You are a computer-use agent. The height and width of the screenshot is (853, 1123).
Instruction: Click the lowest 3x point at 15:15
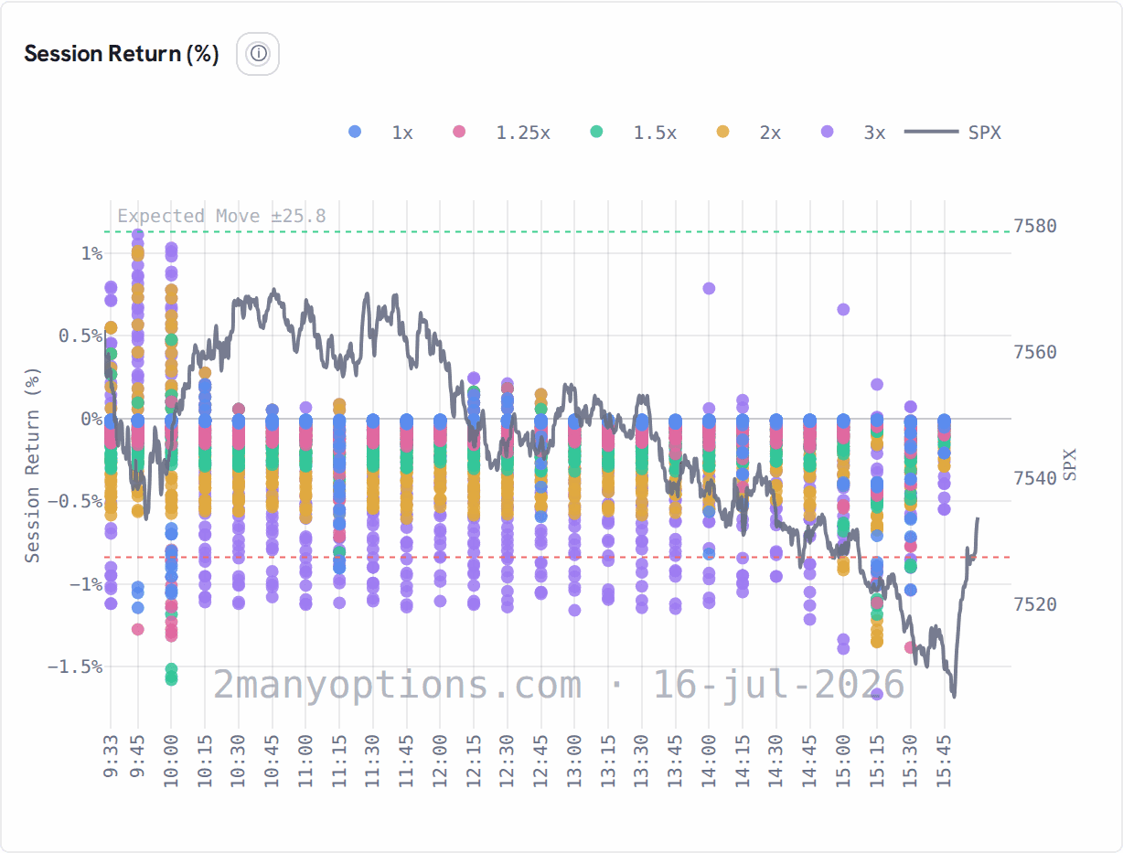tap(877, 694)
